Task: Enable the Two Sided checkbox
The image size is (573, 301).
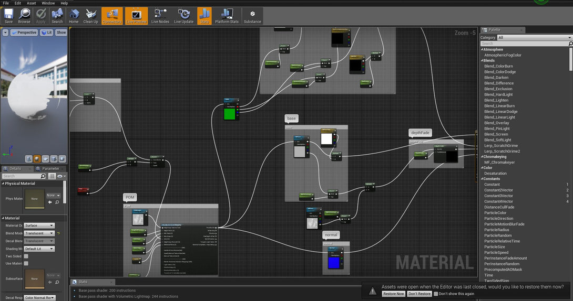Action: point(26,256)
